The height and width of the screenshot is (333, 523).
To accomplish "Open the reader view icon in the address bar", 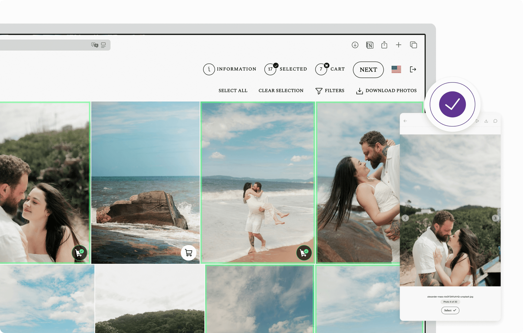I will click(x=103, y=45).
